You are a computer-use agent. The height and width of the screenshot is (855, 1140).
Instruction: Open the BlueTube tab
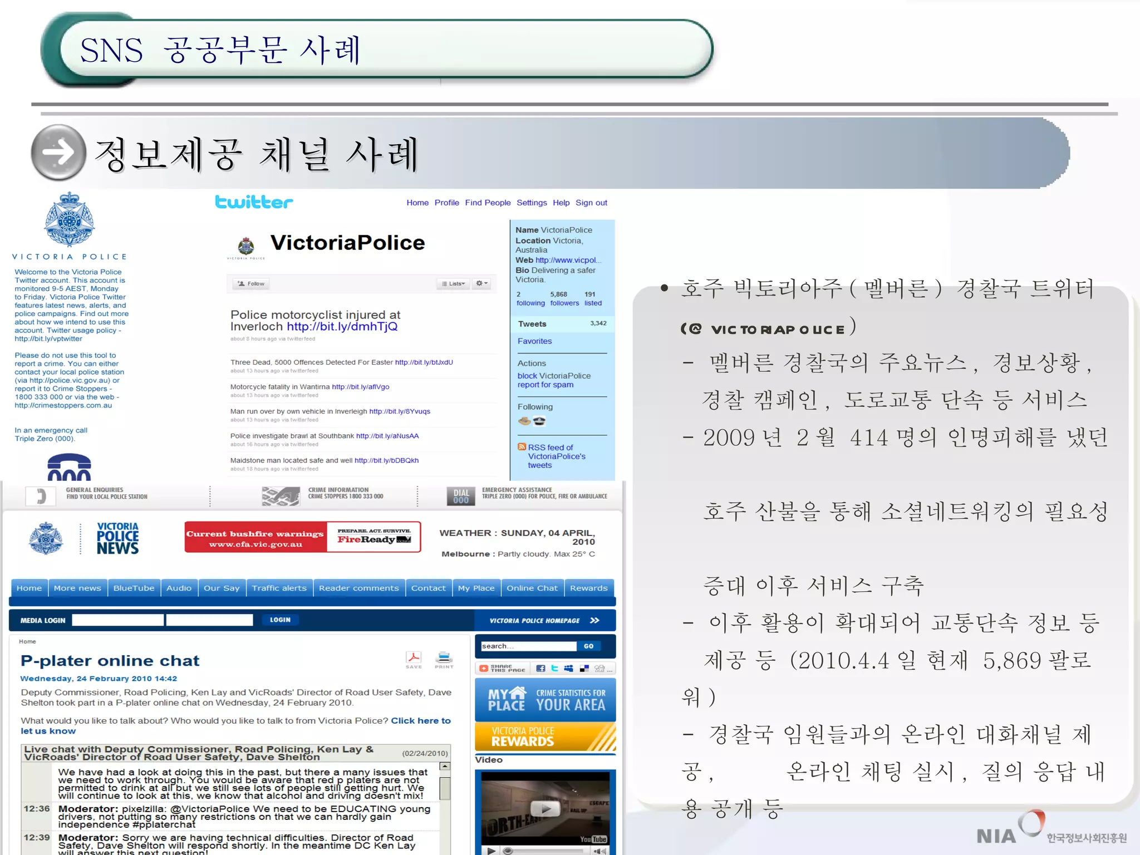134,588
